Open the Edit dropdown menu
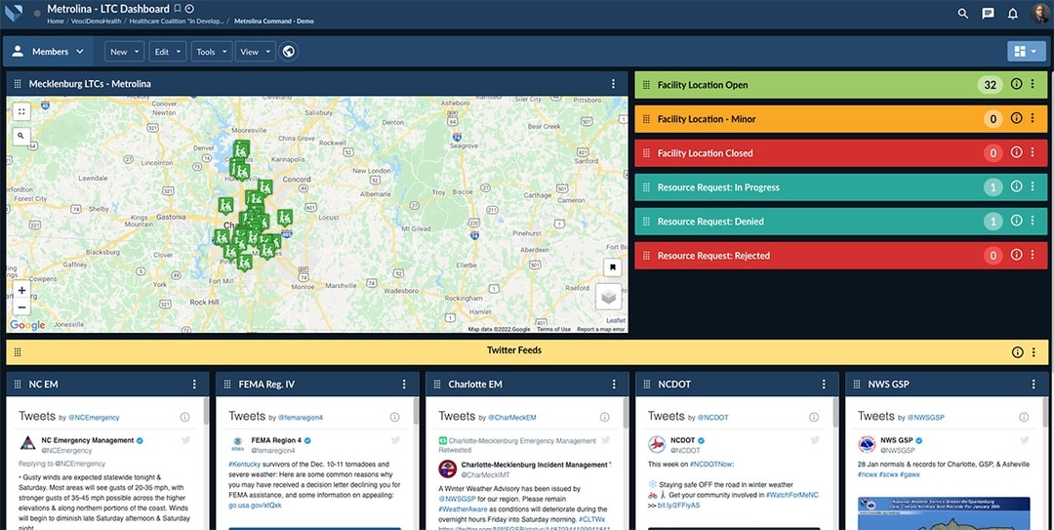Image resolution: width=1054 pixels, height=530 pixels. pyautogui.click(x=168, y=51)
